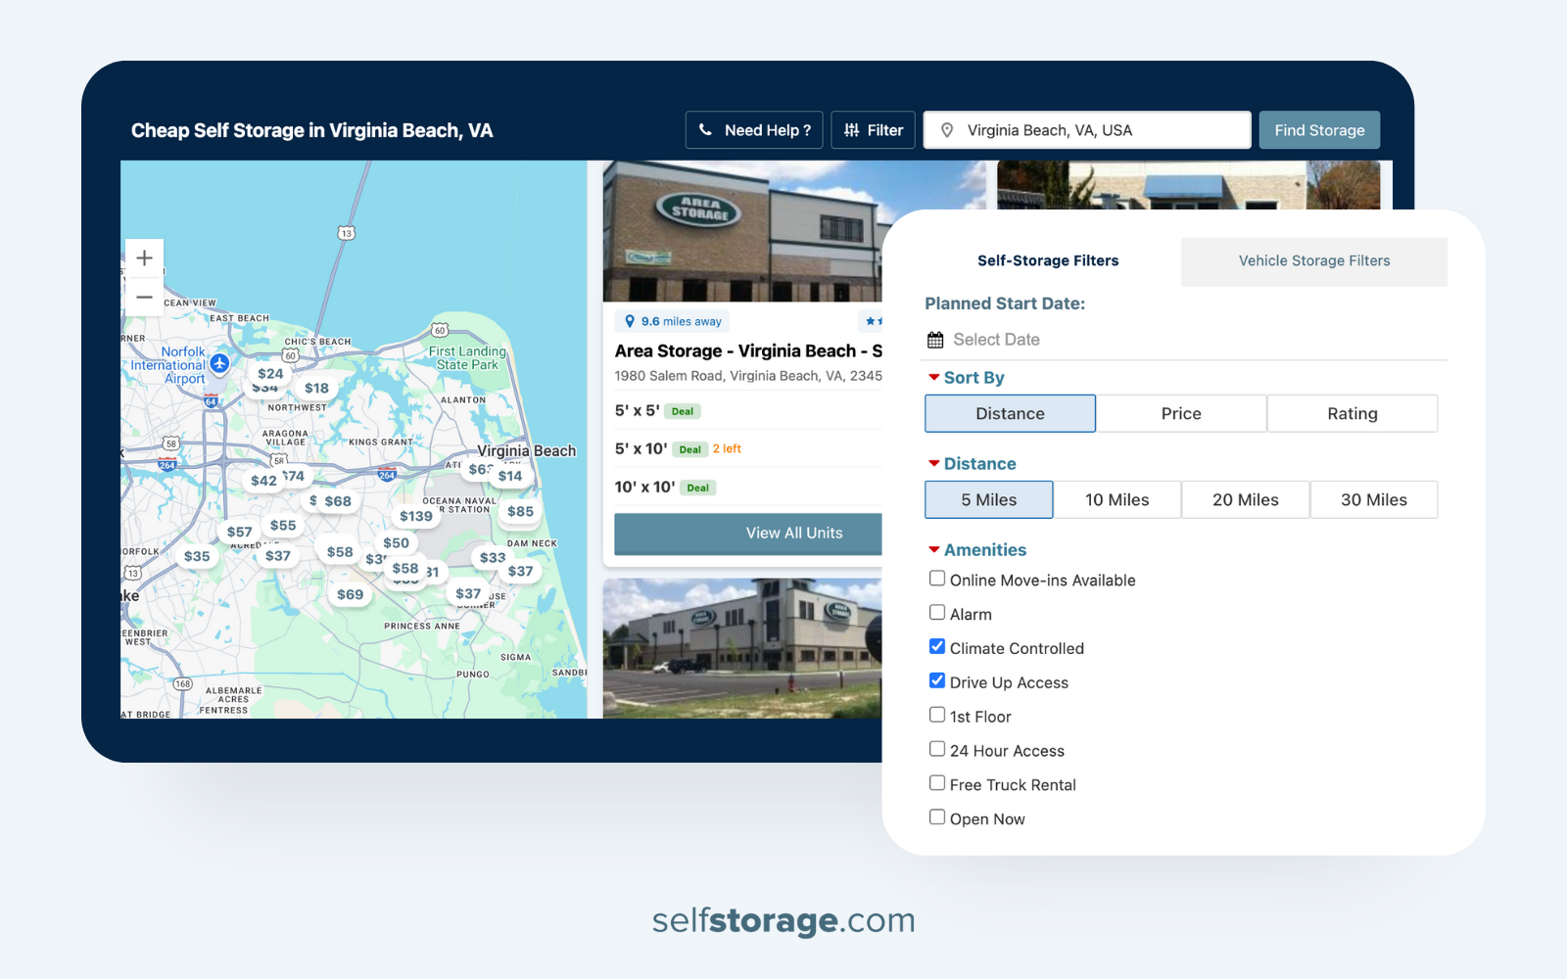1567x979 pixels.
Task: Enable the 24 Hour Access filter
Action: [x=937, y=749]
